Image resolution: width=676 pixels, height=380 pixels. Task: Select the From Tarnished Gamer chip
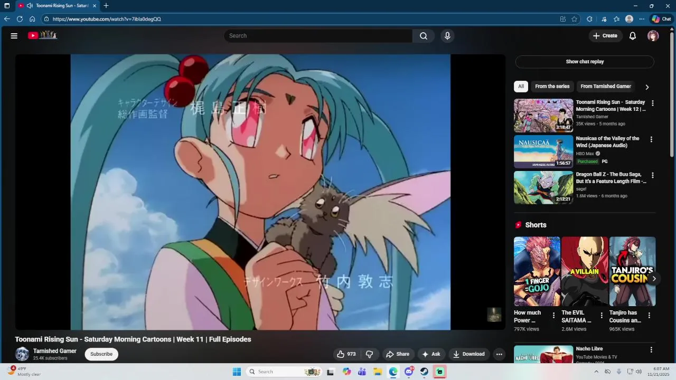(x=606, y=87)
